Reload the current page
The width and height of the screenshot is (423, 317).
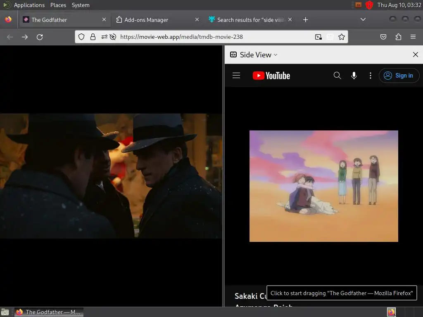click(x=40, y=37)
